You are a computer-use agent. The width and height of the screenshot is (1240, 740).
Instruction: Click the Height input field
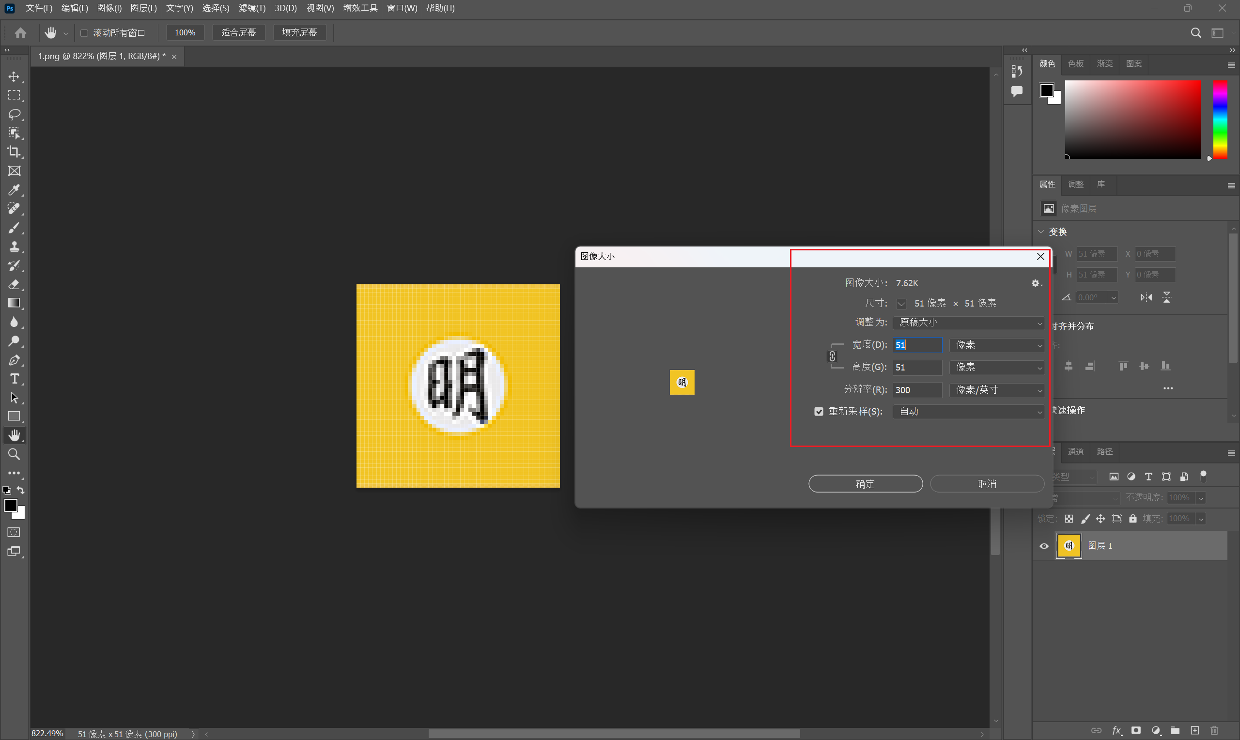tap(917, 368)
